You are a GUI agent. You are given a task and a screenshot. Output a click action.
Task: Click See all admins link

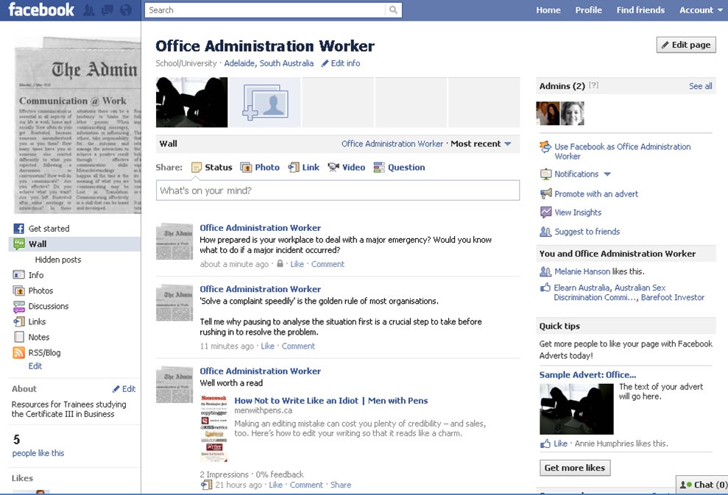(700, 86)
